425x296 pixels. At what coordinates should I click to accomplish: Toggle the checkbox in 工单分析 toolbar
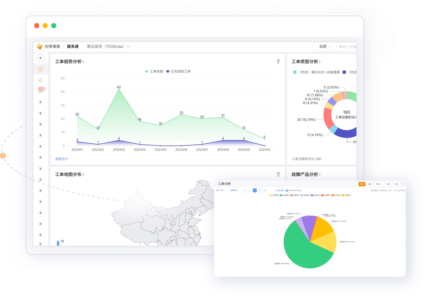[287, 190]
